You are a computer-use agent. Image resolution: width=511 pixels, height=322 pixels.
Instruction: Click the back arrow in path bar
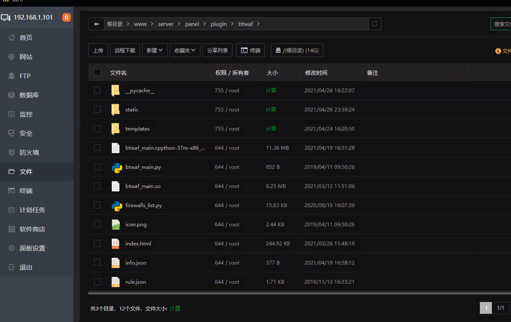click(x=96, y=24)
